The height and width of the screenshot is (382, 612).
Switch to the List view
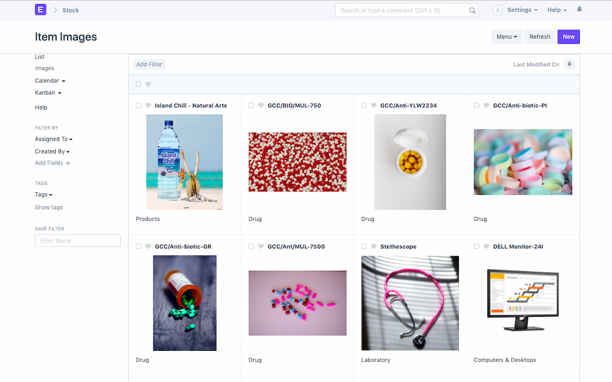click(40, 57)
